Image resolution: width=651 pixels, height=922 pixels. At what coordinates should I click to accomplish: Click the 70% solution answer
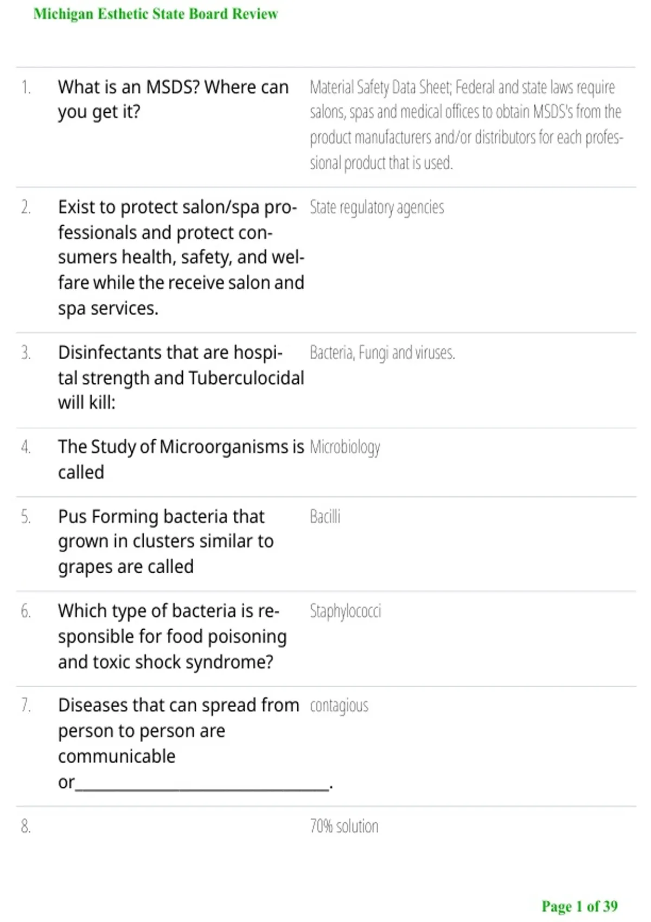[344, 826]
